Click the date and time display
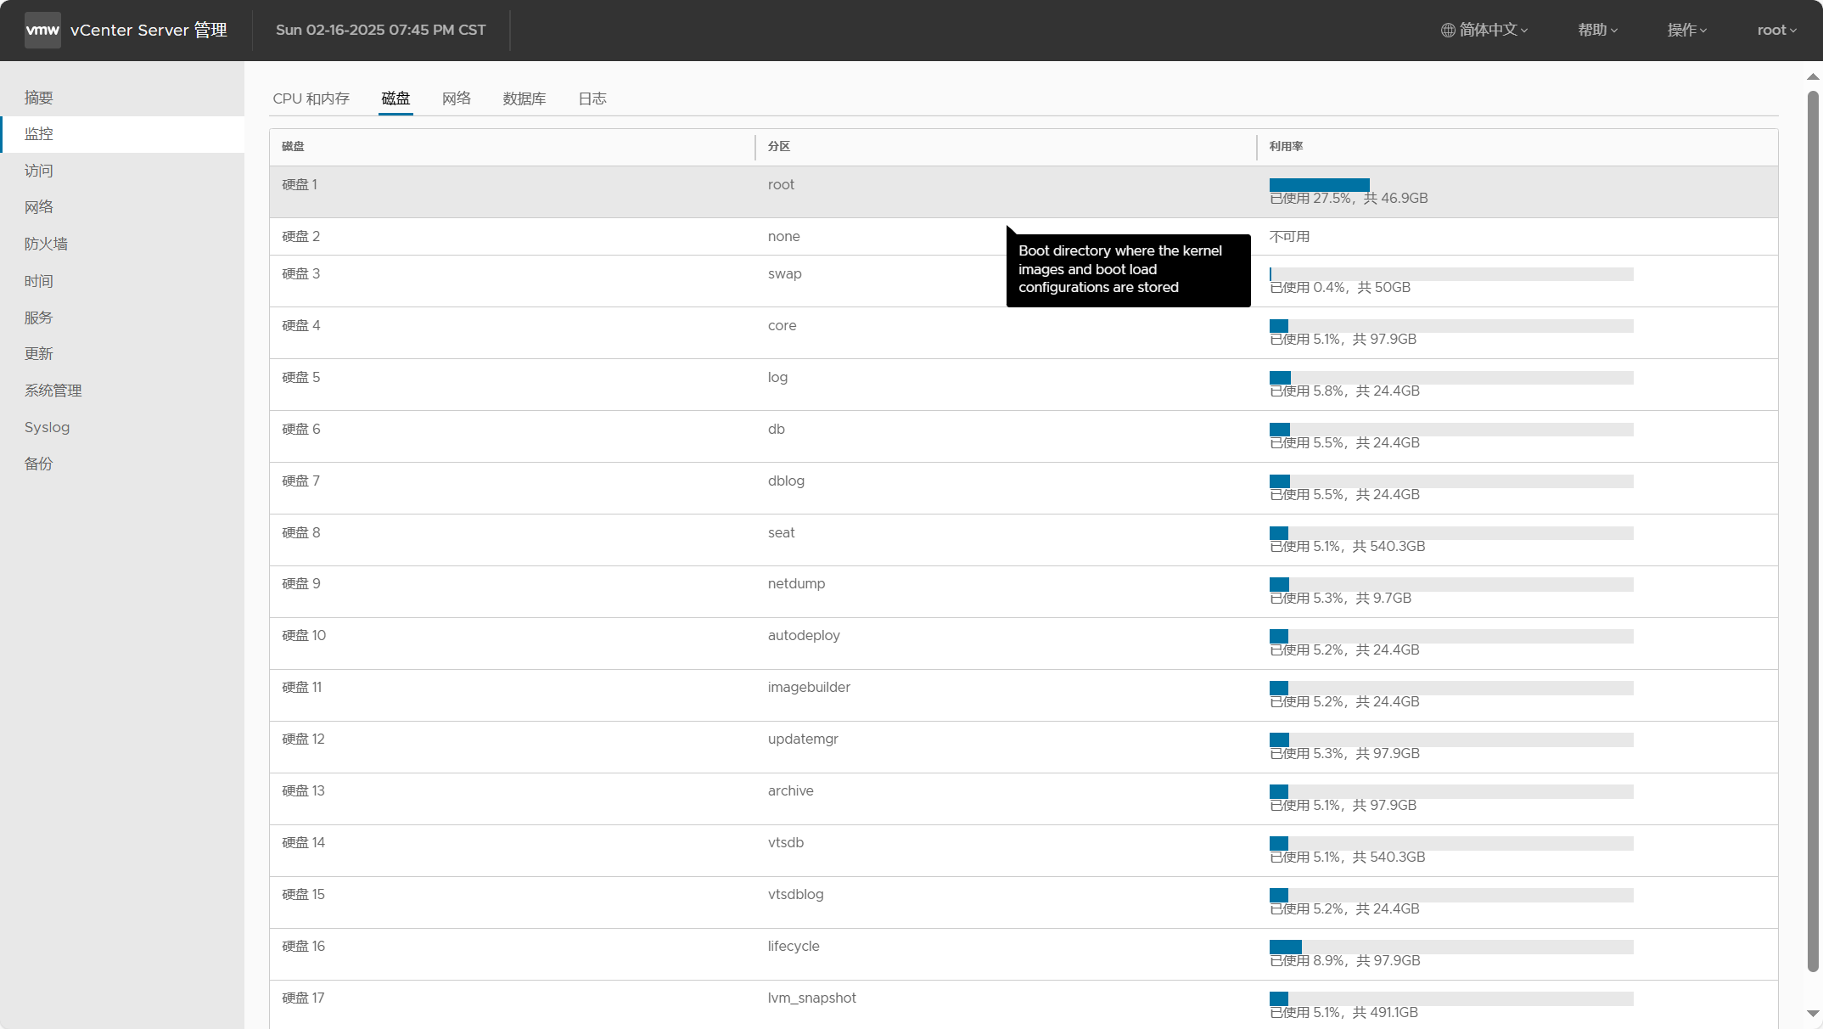Image resolution: width=1823 pixels, height=1029 pixels. pos(380,30)
